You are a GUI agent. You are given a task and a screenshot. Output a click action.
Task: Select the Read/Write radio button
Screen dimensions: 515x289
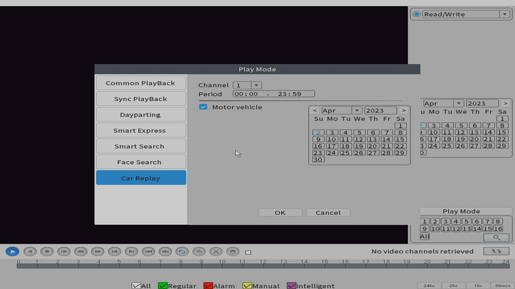417,14
